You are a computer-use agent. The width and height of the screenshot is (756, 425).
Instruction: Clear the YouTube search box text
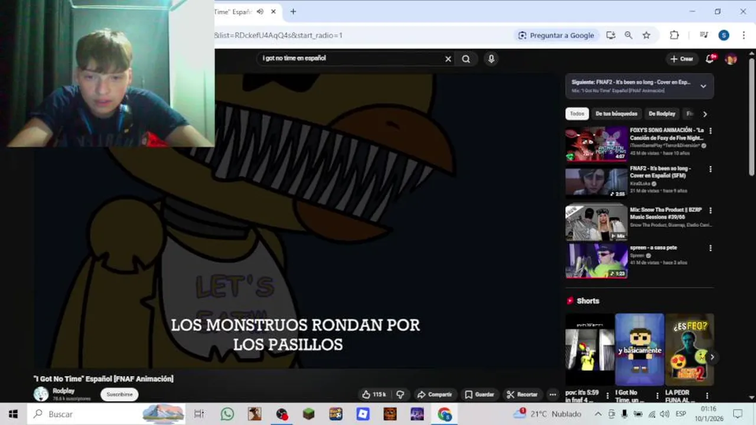[448, 58]
